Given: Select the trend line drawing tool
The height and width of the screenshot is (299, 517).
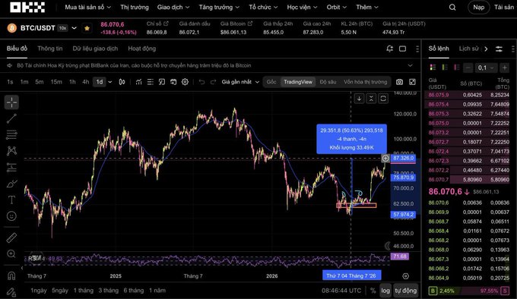Looking at the screenshot, I should 11,118.
